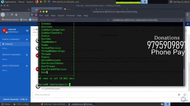Start a new direct message
This screenshot has width=190, height=106.
click(27, 66)
